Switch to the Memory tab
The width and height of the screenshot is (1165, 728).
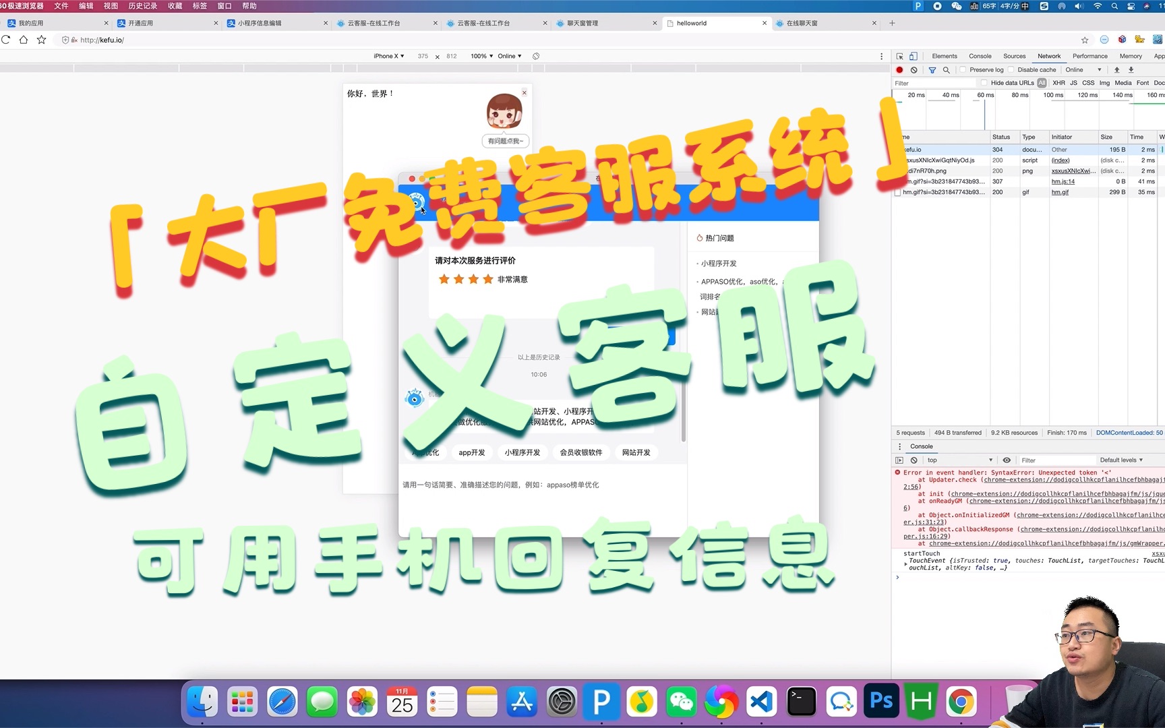(1131, 57)
